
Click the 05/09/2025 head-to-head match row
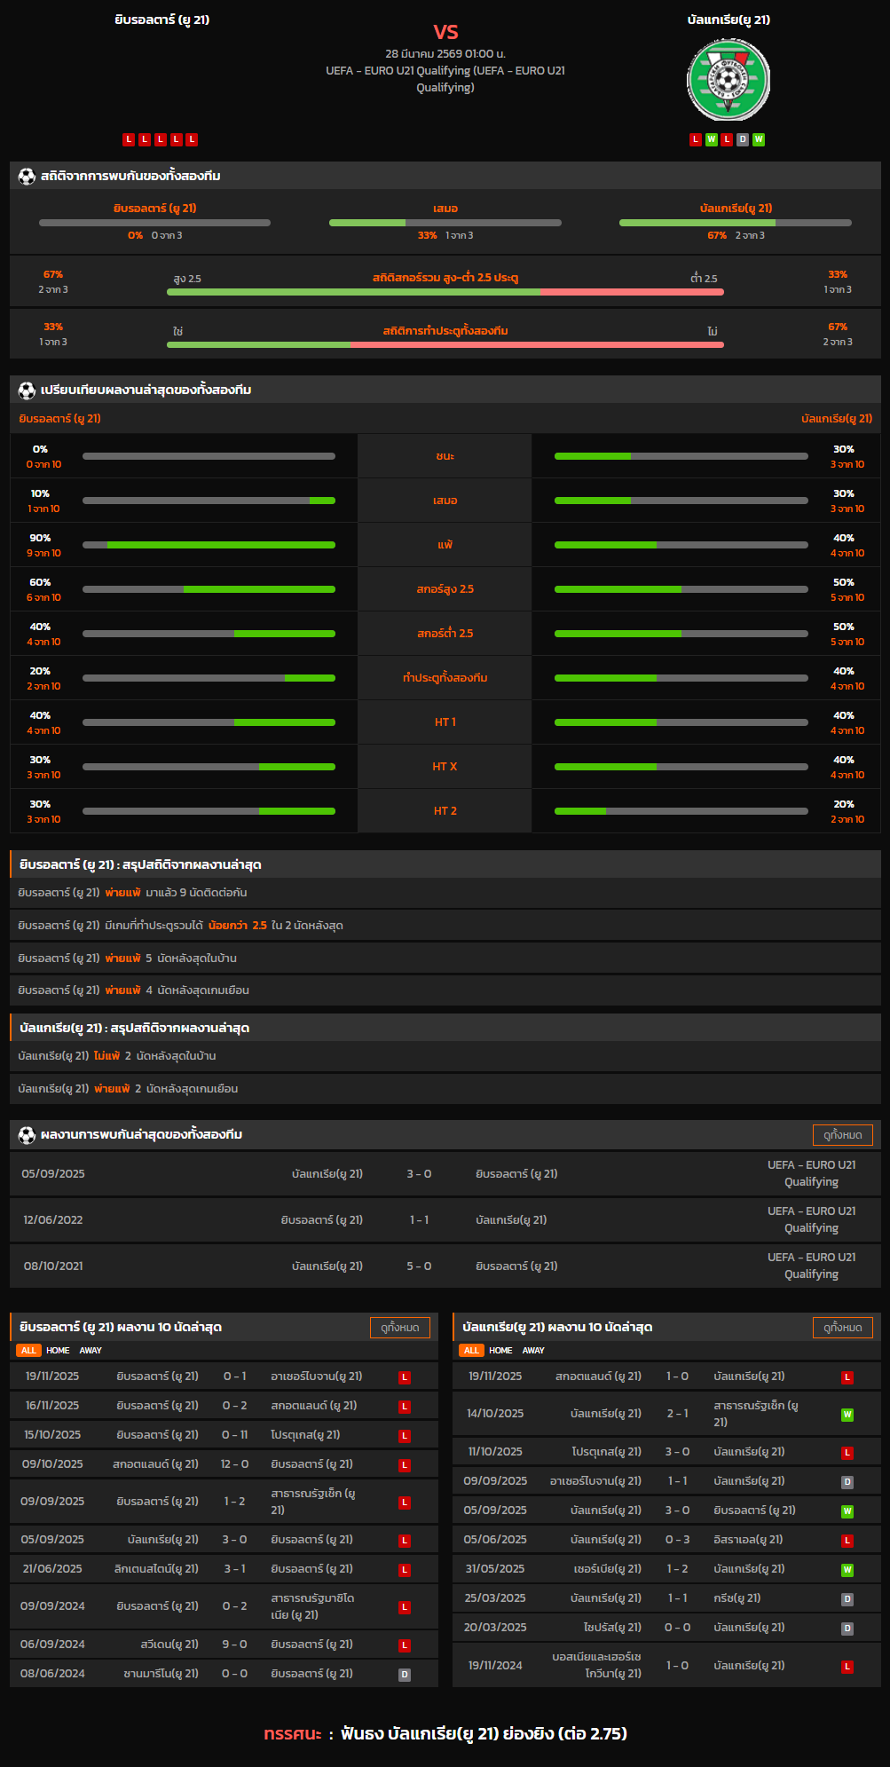click(x=445, y=1174)
